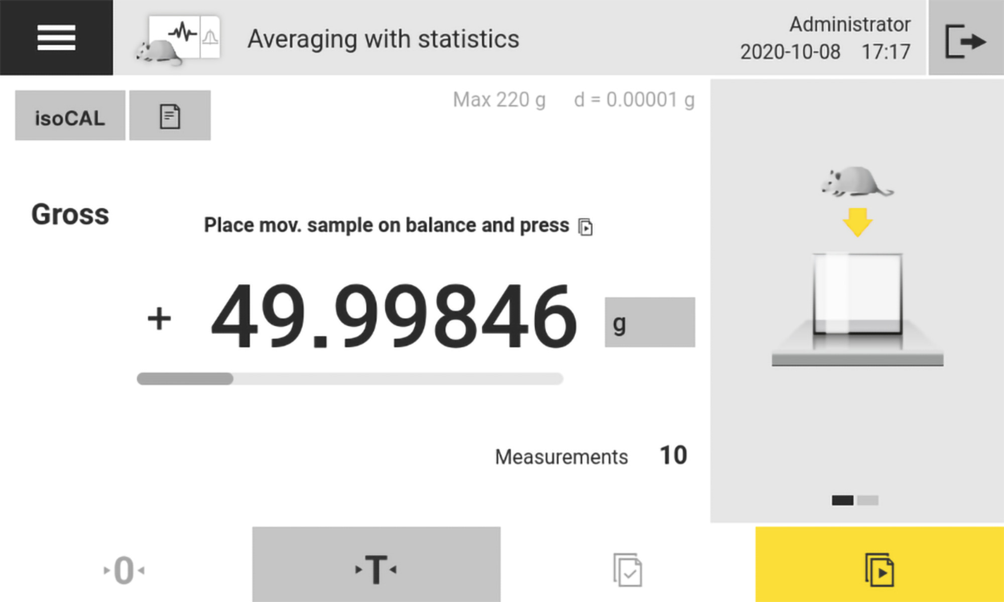Switch to second page indicator dot
The image size is (1004, 602).
point(867,500)
